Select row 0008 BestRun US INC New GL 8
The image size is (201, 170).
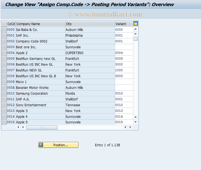[4, 76]
